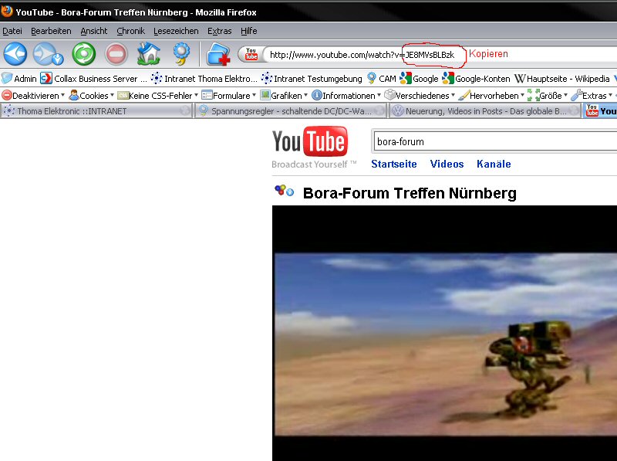This screenshot has width=617, height=461.
Task: Go back with the blue Back arrow
Action: click(15, 53)
